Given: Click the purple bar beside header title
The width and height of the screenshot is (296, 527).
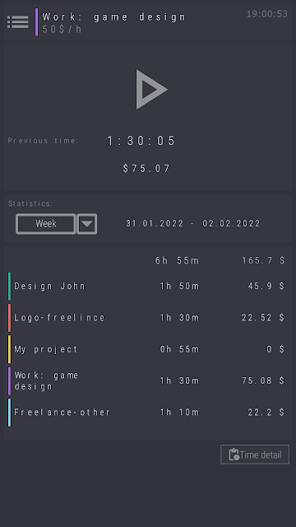Looking at the screenshot, I should (36, 22).
